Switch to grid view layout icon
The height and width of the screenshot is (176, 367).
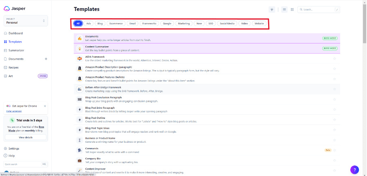292,10
